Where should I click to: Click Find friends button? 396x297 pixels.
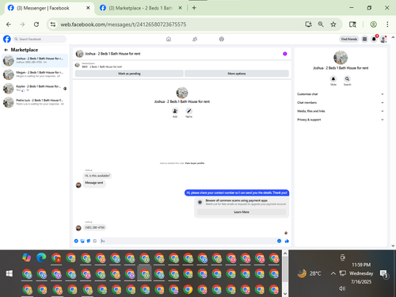coord(349,39)
